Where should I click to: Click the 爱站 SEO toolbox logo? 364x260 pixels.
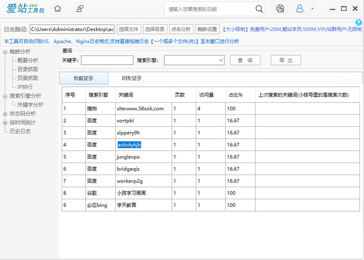click(x=25, y=9)
